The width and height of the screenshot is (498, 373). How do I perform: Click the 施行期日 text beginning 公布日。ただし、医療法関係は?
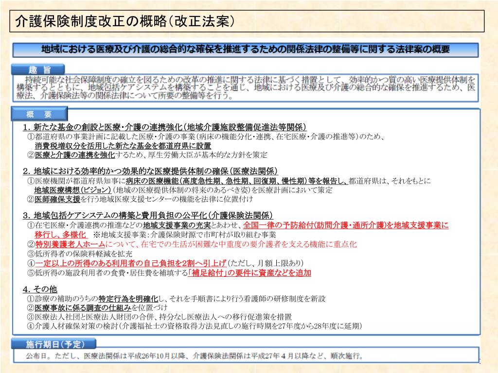point(195,356)
